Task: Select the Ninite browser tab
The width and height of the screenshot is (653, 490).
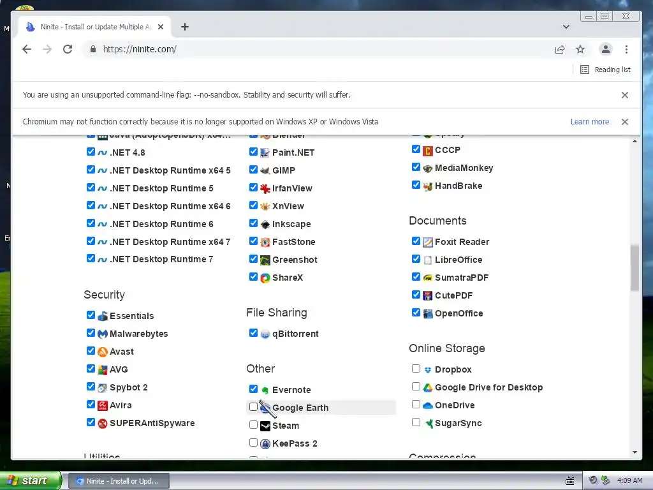Action: tap(96, 27)
